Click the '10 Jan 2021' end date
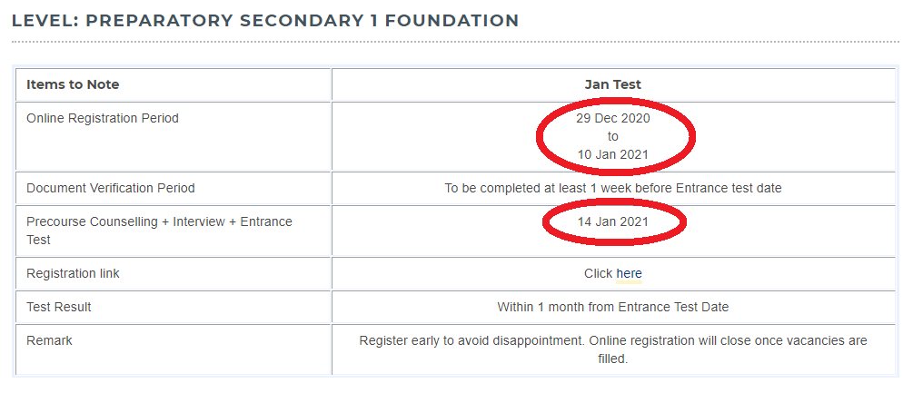The height and width of the screenshot is (393, 913). pyautogui.click(x=612, y=154)
